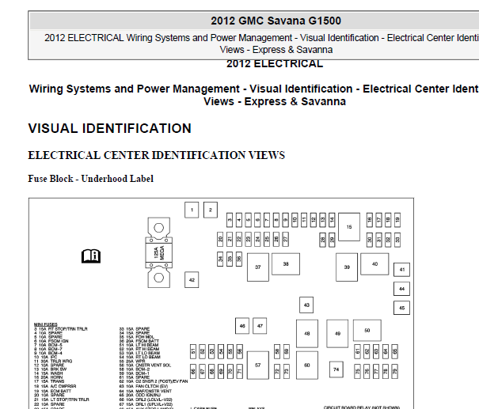This screenshot has height=409, width=479.
Task: Click the '18 15A A/C CMPRSR' row
Action: point(55,386)
